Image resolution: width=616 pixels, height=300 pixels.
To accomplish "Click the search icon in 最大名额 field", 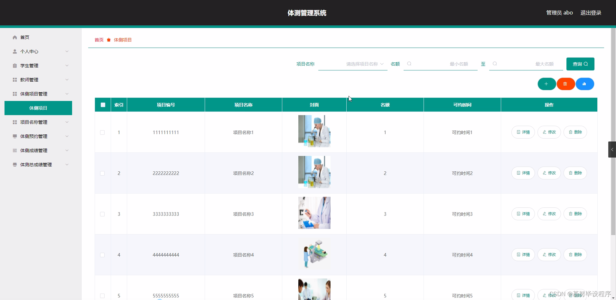I will pos(495,64).
